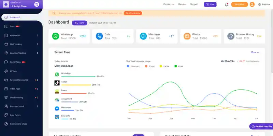Open Dashboard in the sidebar
Image resolution: width=273 pixels, height=136 pixels.
click(x=21, y=17)
